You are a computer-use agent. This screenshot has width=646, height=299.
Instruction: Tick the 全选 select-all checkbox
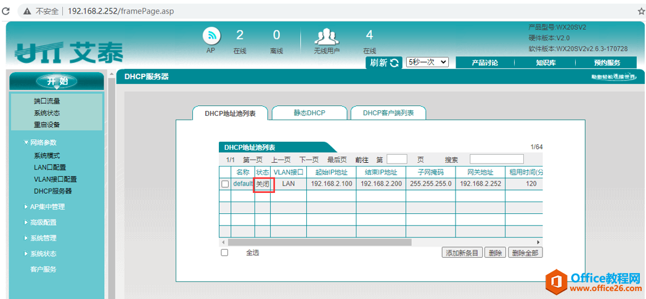224,253
